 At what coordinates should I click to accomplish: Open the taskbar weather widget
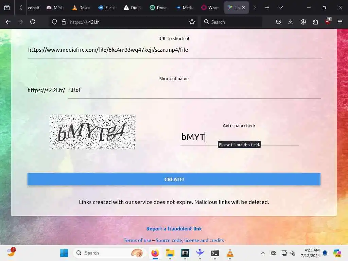11,253
